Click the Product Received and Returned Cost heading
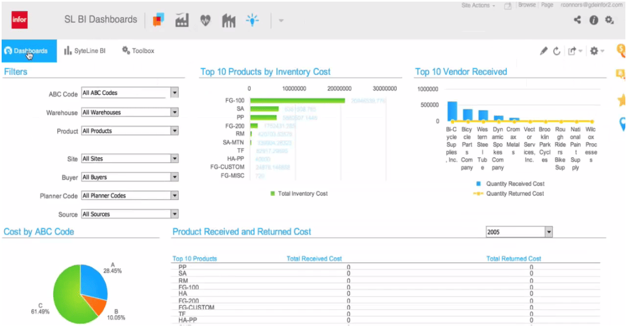Screen dimensions: 627x327 point(242,232)
